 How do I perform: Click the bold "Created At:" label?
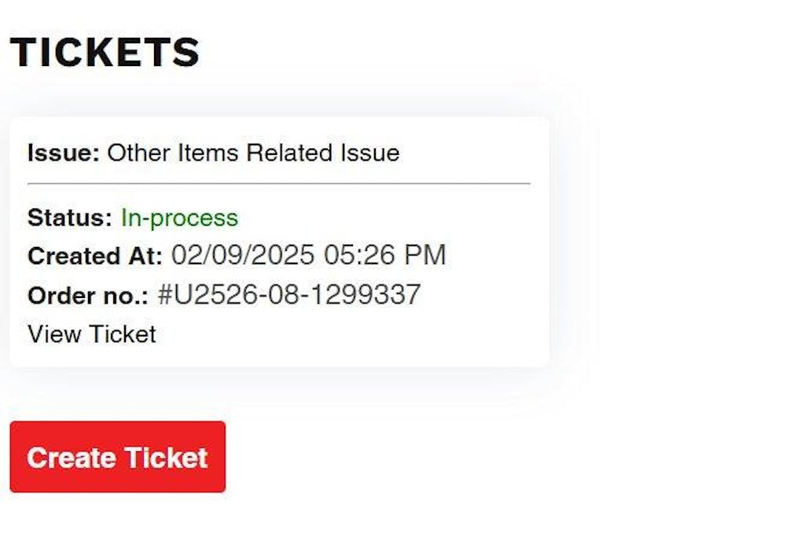click(95, 256)
